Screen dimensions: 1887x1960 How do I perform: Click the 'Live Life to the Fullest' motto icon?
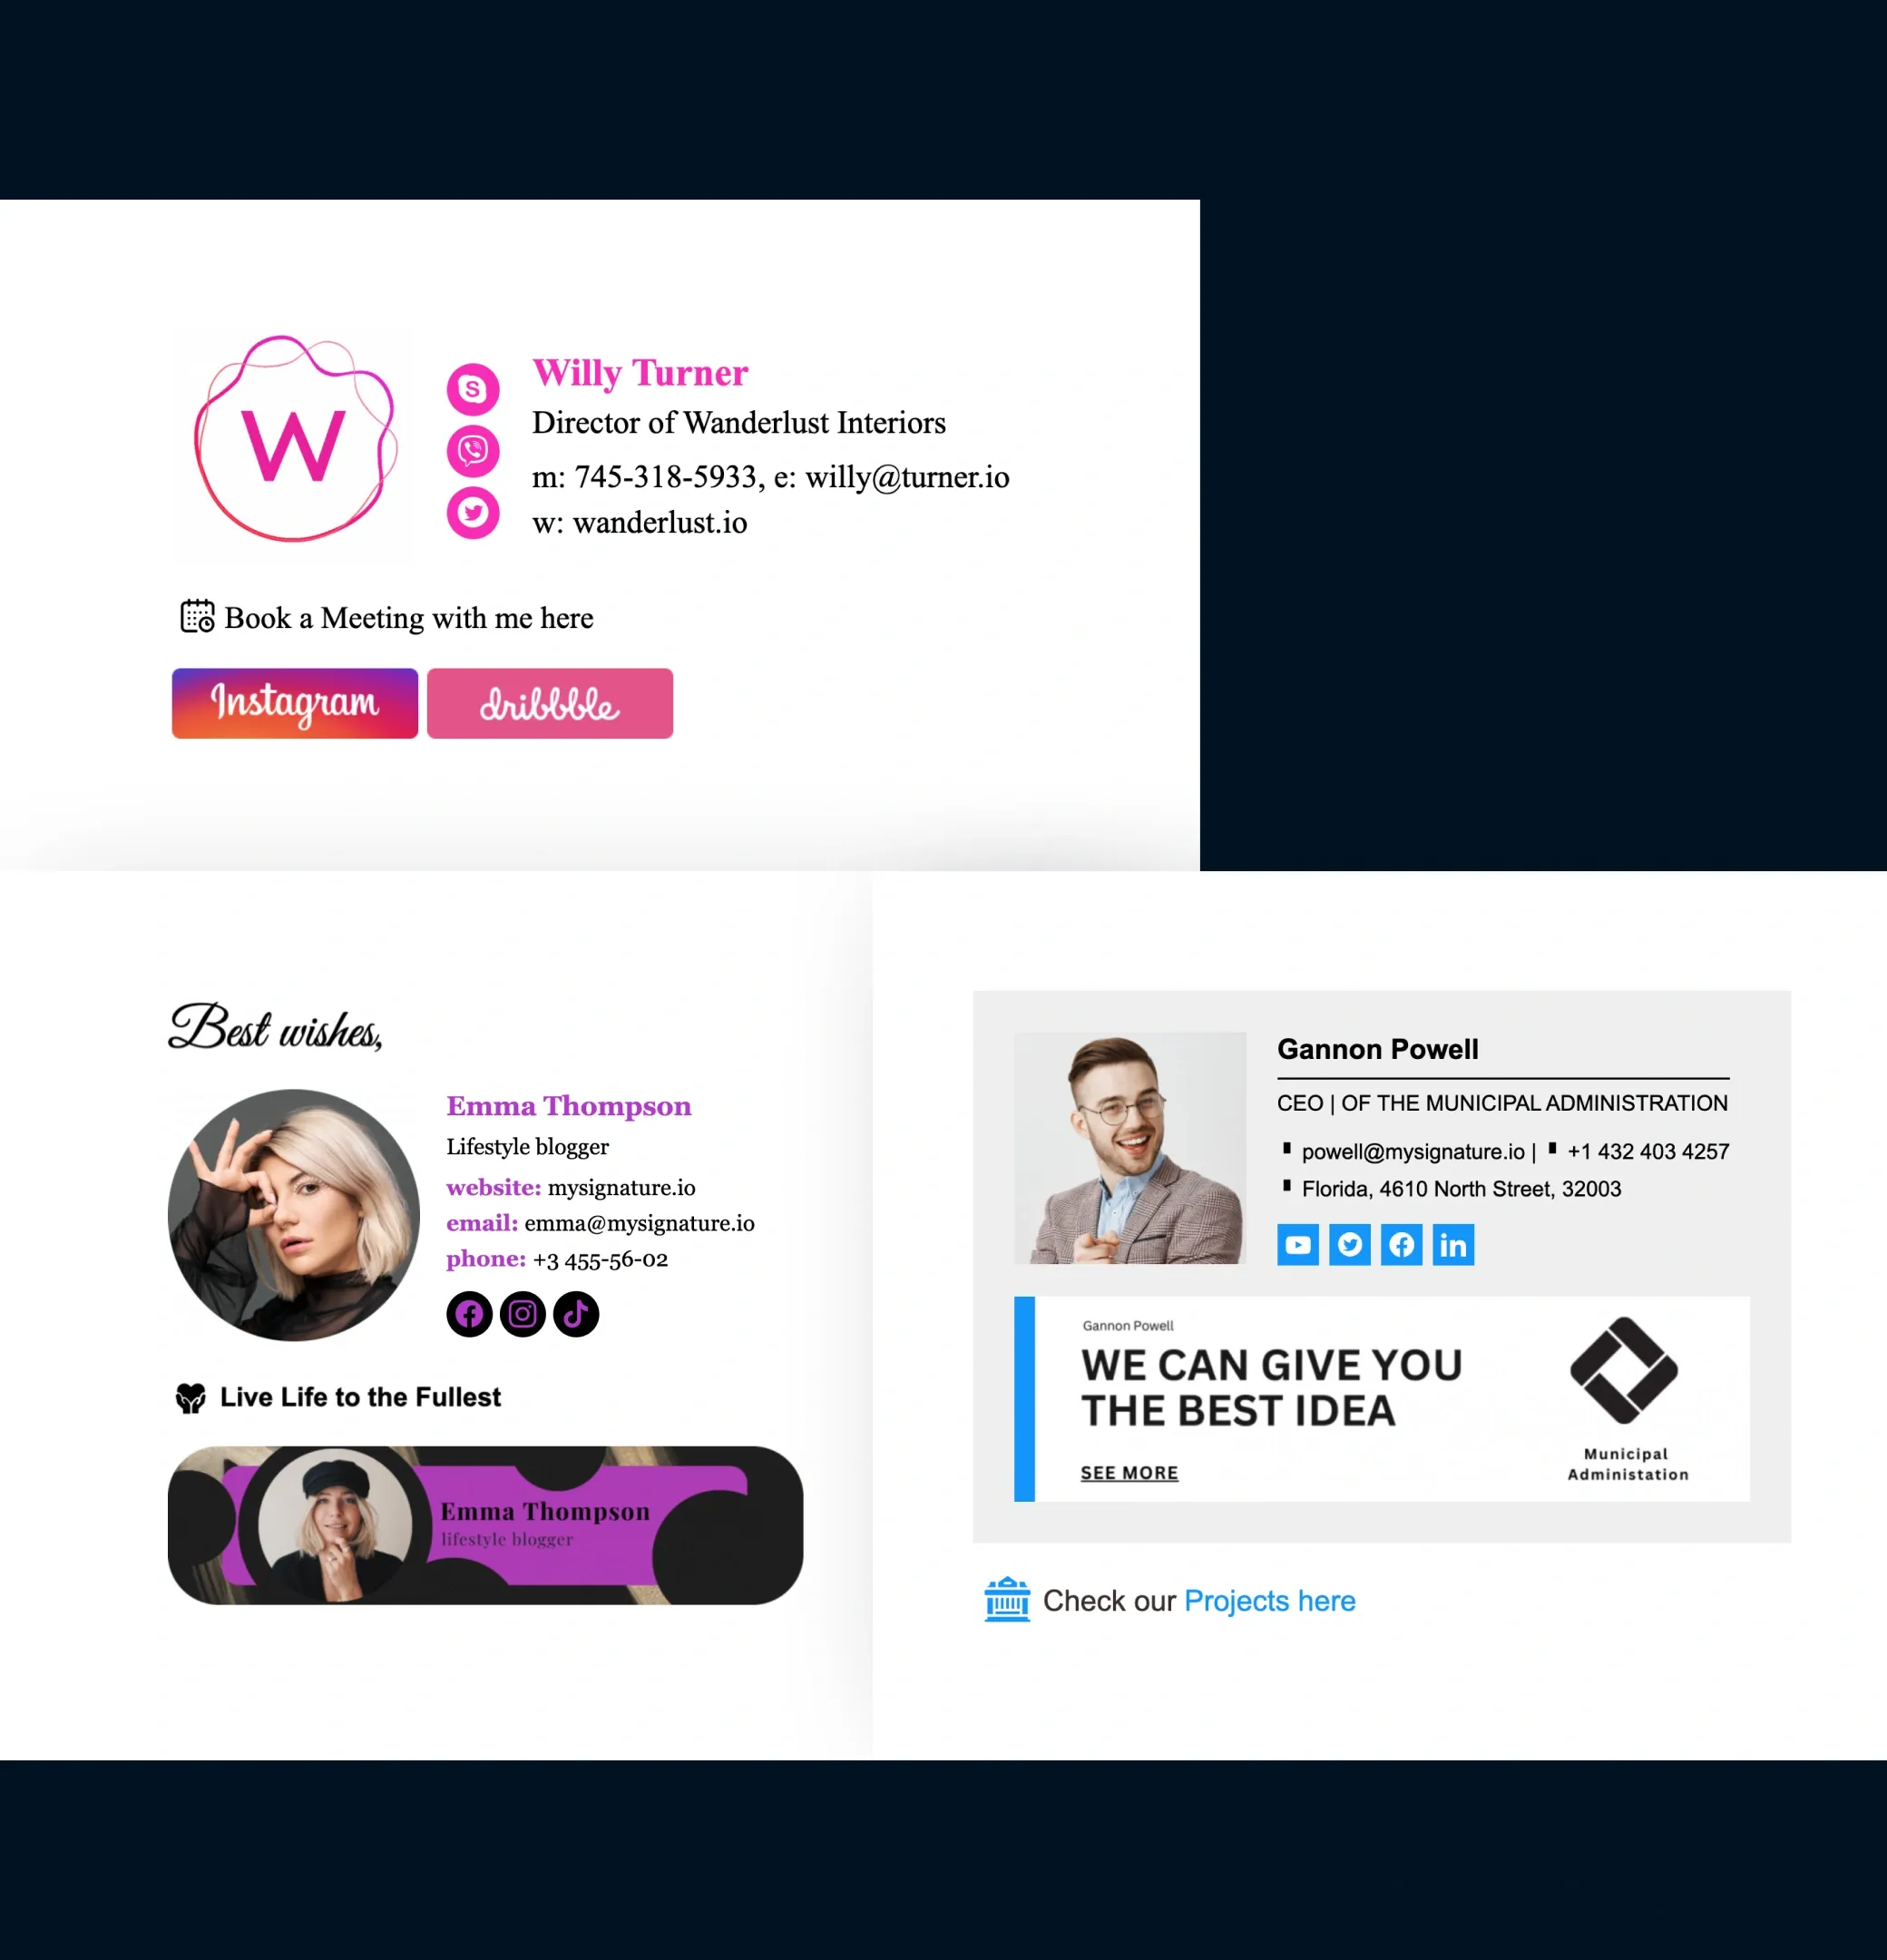pos(187,1395)
